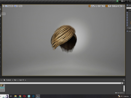Sort by the Label column header
131x98 pixels.
pos(129,10)
